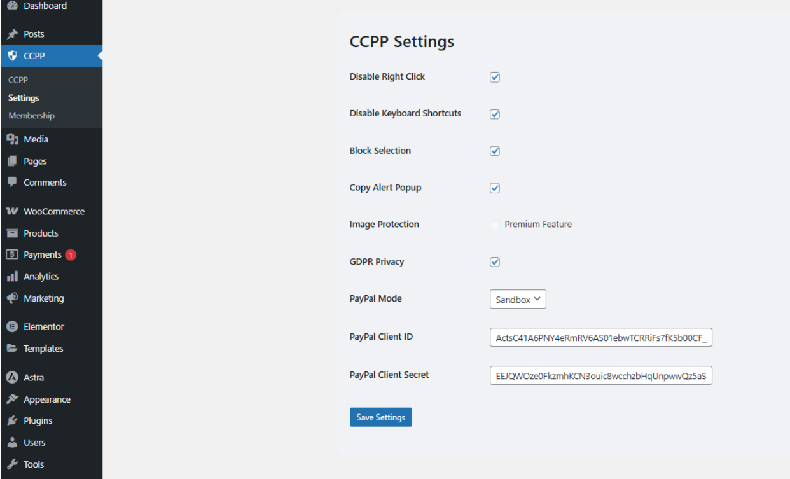The width and height of the screenshot is (790, 479).
Task: Click the Save Settings button
Action: point(381,417)
